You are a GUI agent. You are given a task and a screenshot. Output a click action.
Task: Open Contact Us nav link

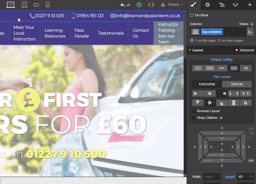[x=141, y=33]
